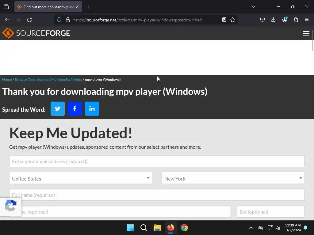This screenshot has width=314, height=235.
Task: Open clock showing 11:39 AM
Action: (293, 228)
